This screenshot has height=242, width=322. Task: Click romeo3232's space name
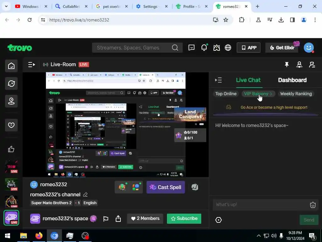pos(65,219)
